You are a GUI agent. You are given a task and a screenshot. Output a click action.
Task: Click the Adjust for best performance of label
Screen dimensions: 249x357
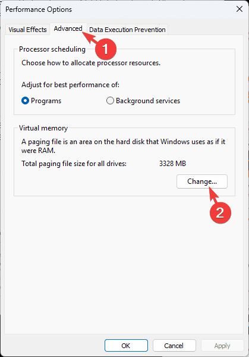click(70, 85)
